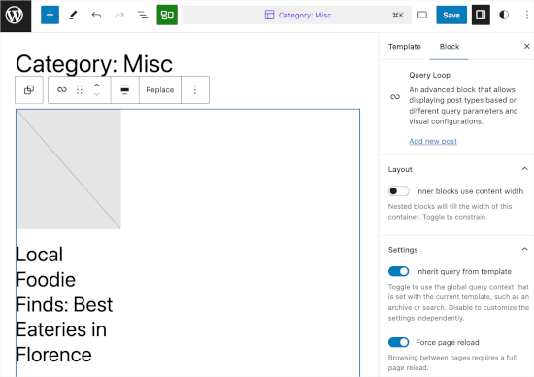
Task: Click the Query Loop block type icon
Action: [62, 90]
